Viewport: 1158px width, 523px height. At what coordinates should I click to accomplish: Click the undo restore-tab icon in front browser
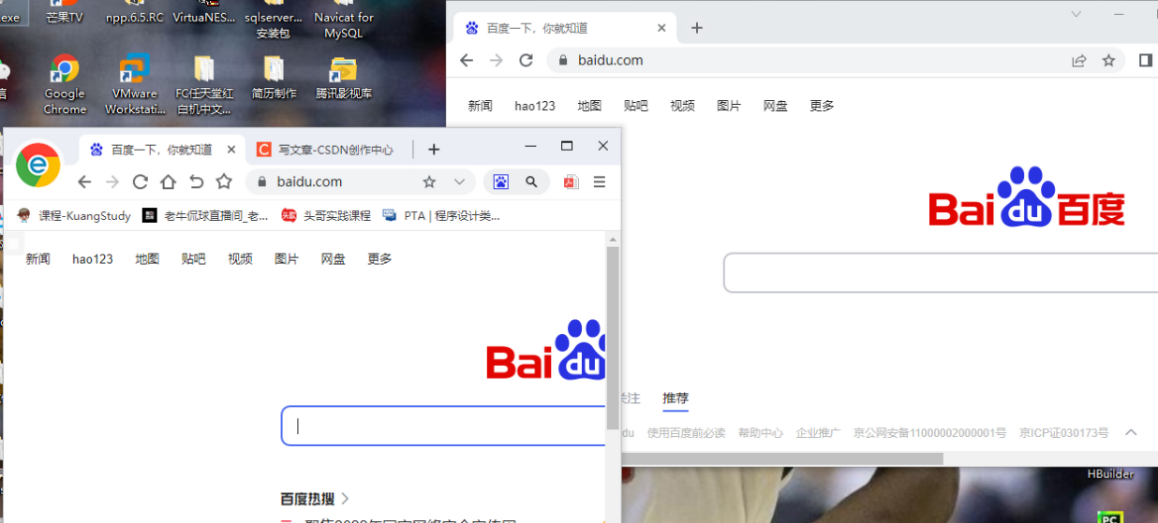coord(196,182)
